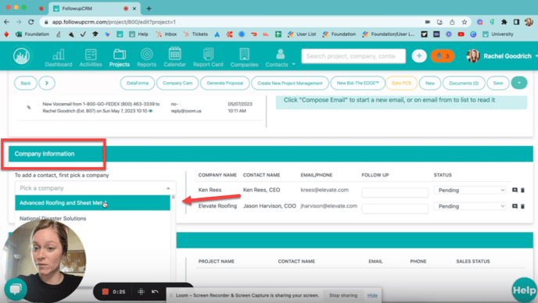Viewport: 538px width, 303px height.
Task: Click the Loom grid drag icon
Action: pyautogui.click(x=141, y=292)
